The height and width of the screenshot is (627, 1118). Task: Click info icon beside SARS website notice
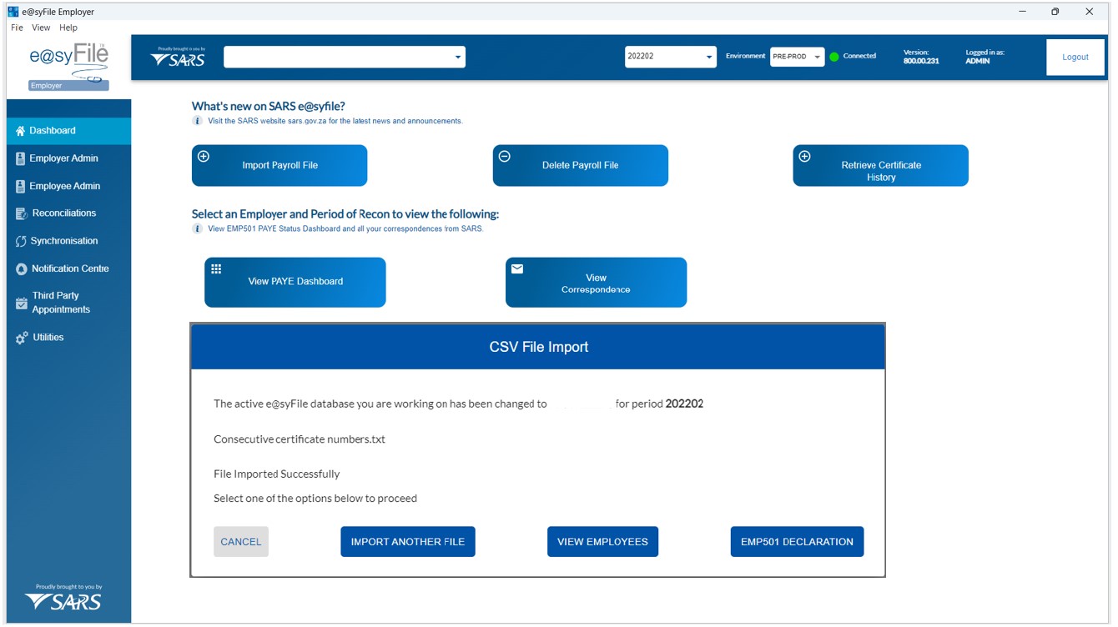198,121
